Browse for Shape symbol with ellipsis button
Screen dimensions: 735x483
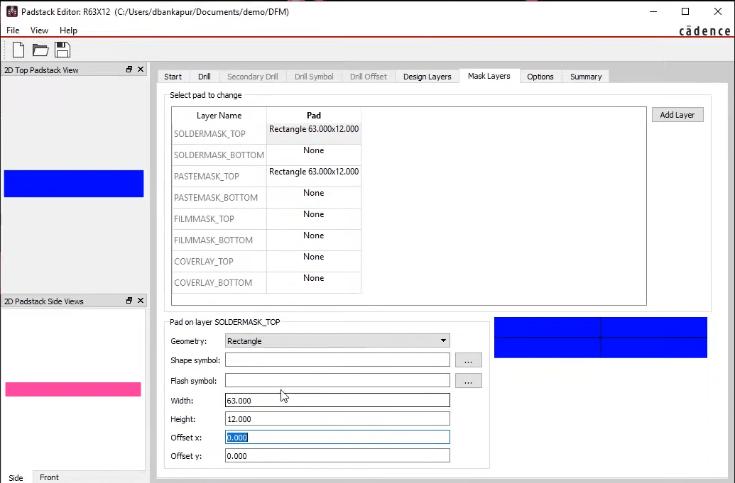click(468, 360)
